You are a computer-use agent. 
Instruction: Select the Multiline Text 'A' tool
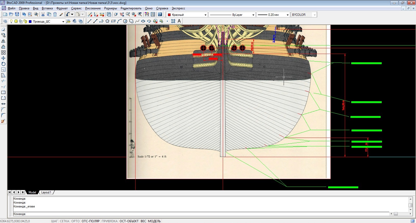179,21
